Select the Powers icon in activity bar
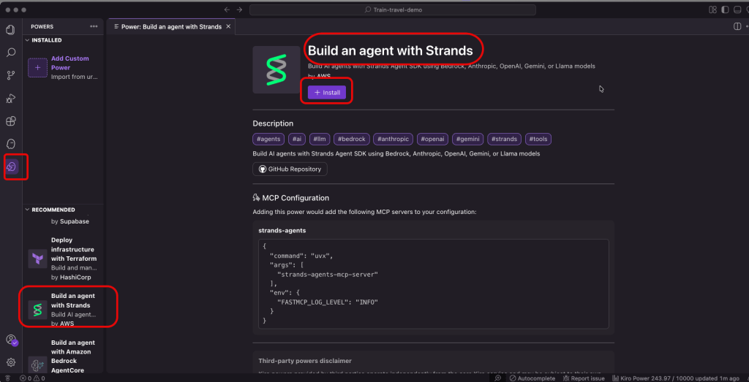 (x=12, y=167)
